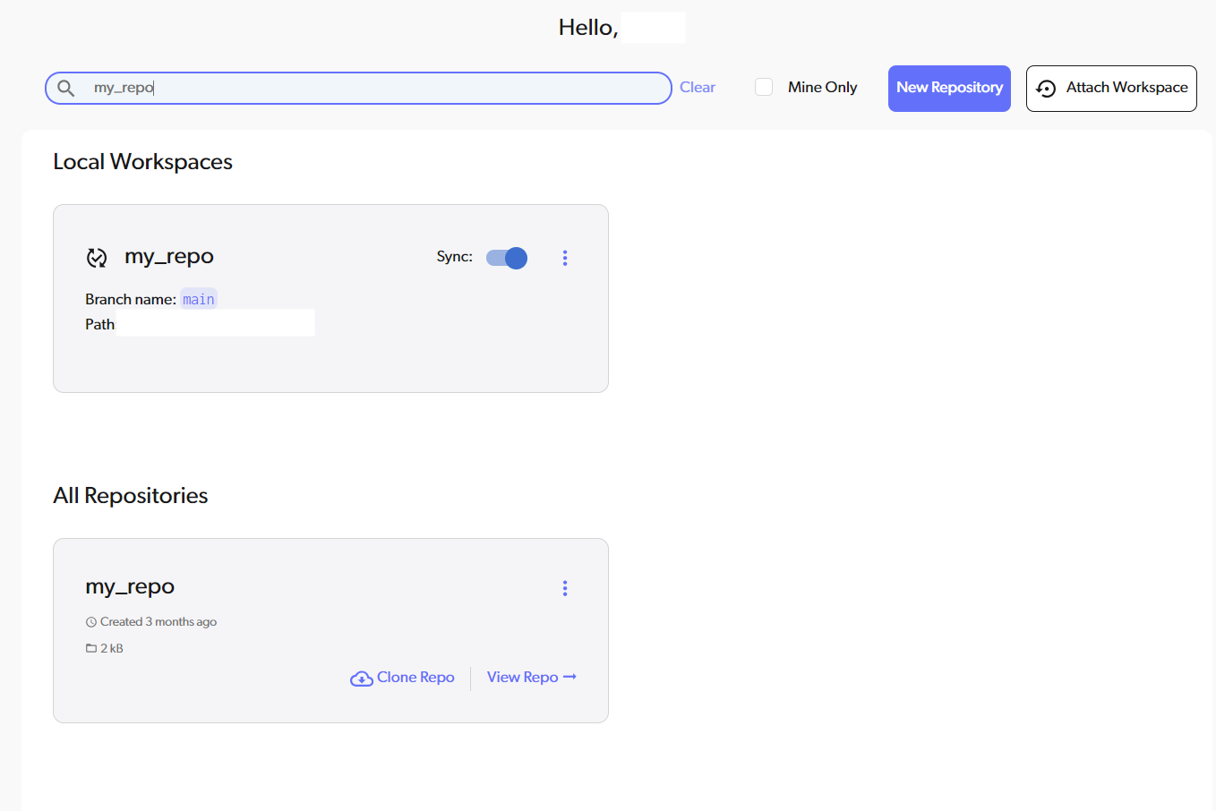Click the New Repository button
This screenshot has height=811, width=1216.
949,89
